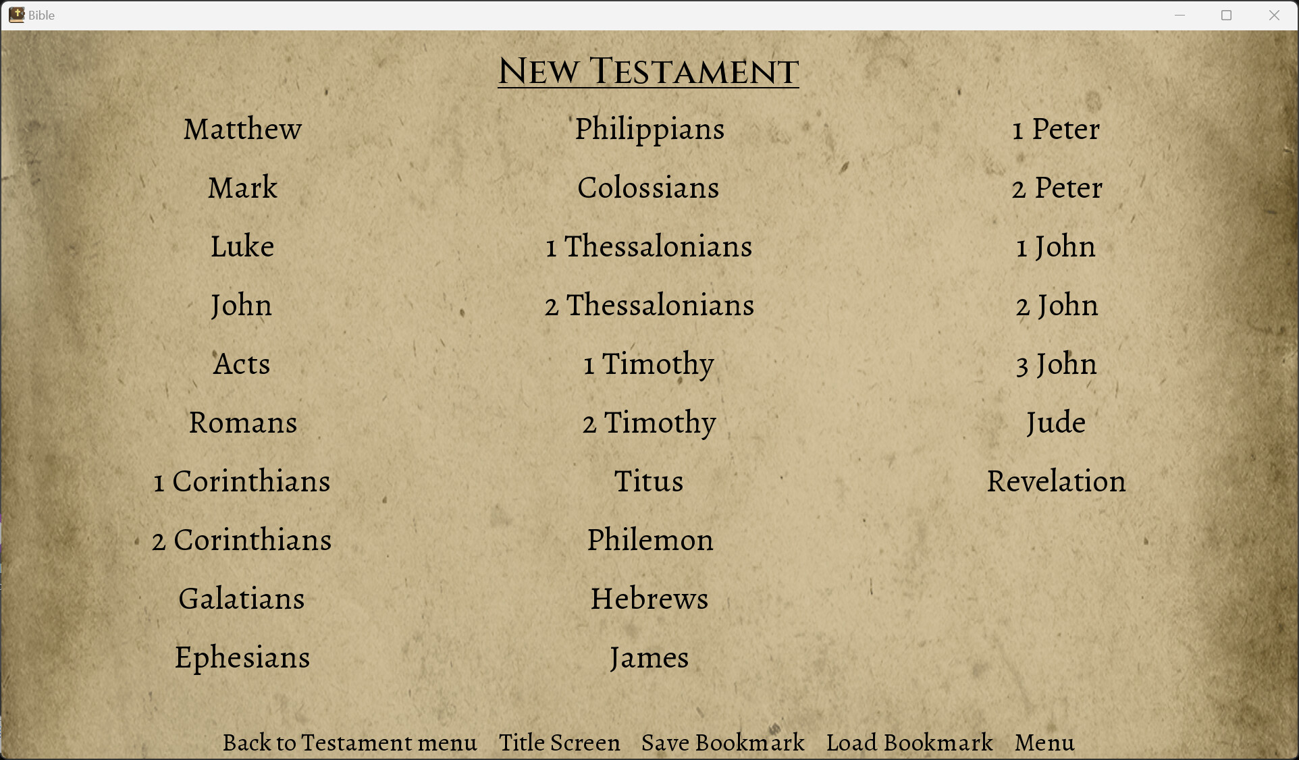
Task: Select Philippians
Action: pos(649,129)
